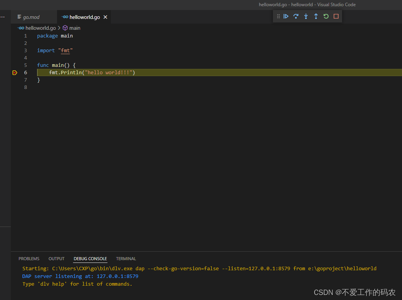Click the Step Into arrow
This screenshot has width=402, height=300.
[x=306, y=16]
